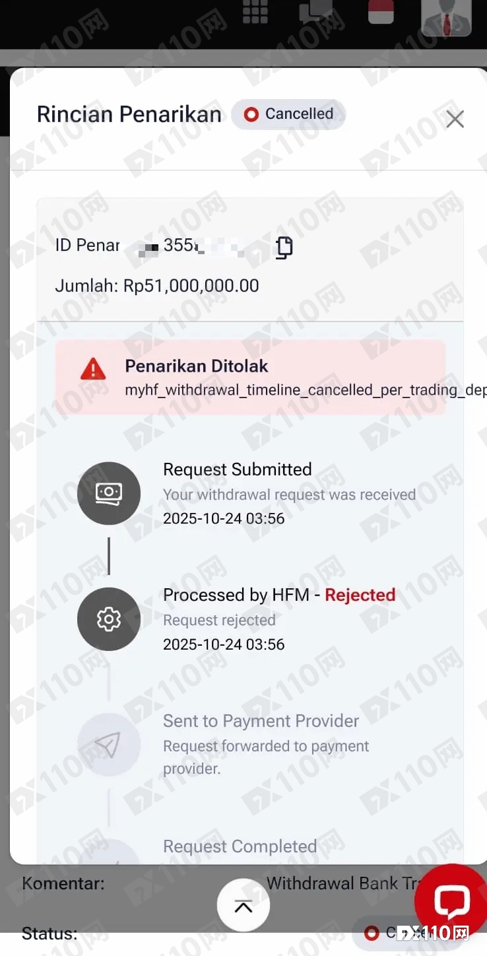Click the gear icon for Processed by HFM
This screenshot has width=487, height=956.
pyautogui.click(x=109, y=619)
